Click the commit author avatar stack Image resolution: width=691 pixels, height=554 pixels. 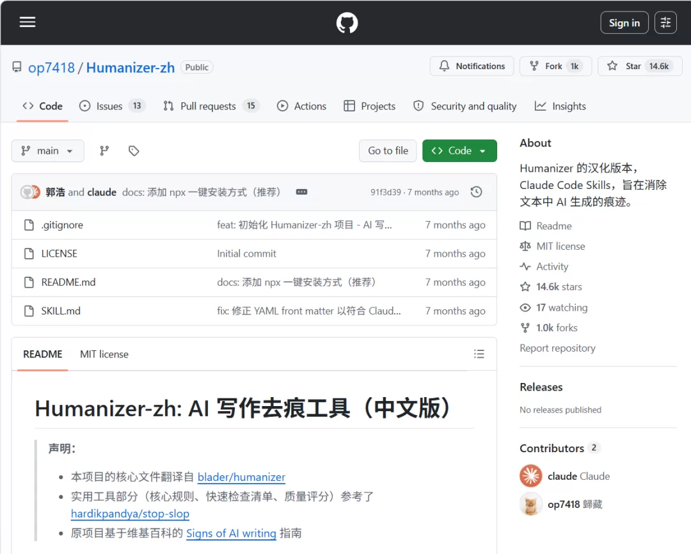pyautogui.click(x=31, y=192)
